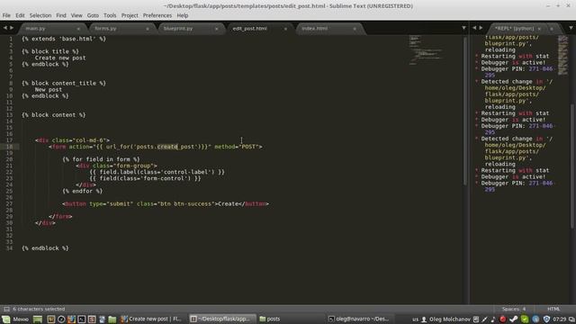Click the red record tray icon
Viewport: 576px width, 324px height.
tap(502, 319)
